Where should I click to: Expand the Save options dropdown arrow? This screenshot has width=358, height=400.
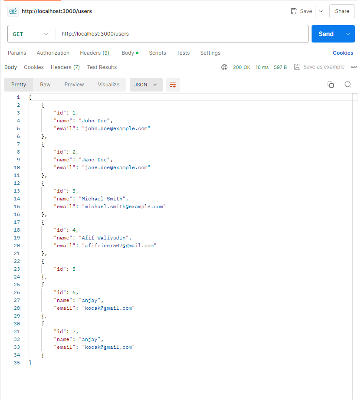click(321, 11)
